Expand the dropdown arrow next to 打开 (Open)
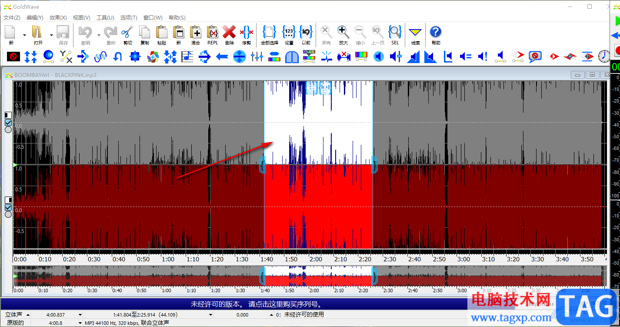 point(51,35)
